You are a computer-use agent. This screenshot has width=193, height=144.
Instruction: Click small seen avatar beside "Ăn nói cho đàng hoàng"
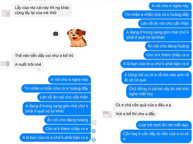pos(94,122)
